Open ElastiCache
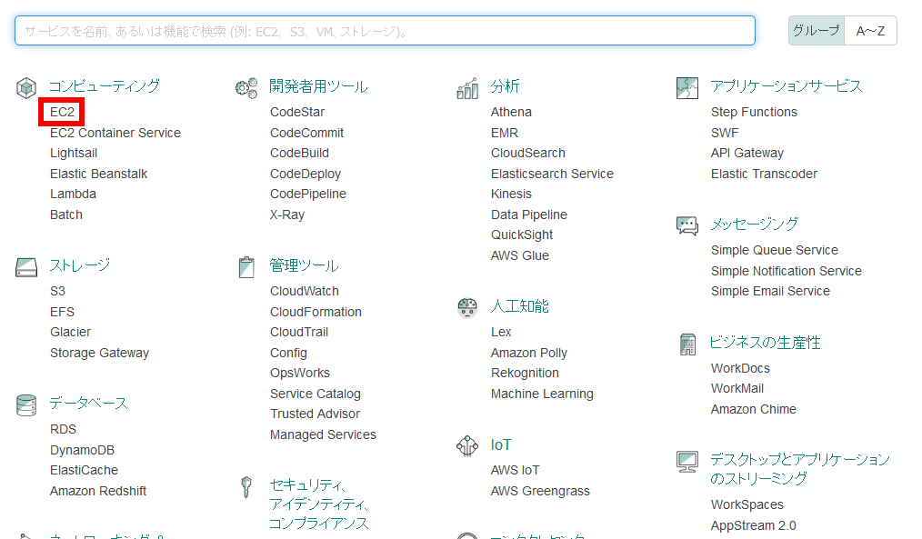This screenshot has height=539, width=922. (84, 470)
